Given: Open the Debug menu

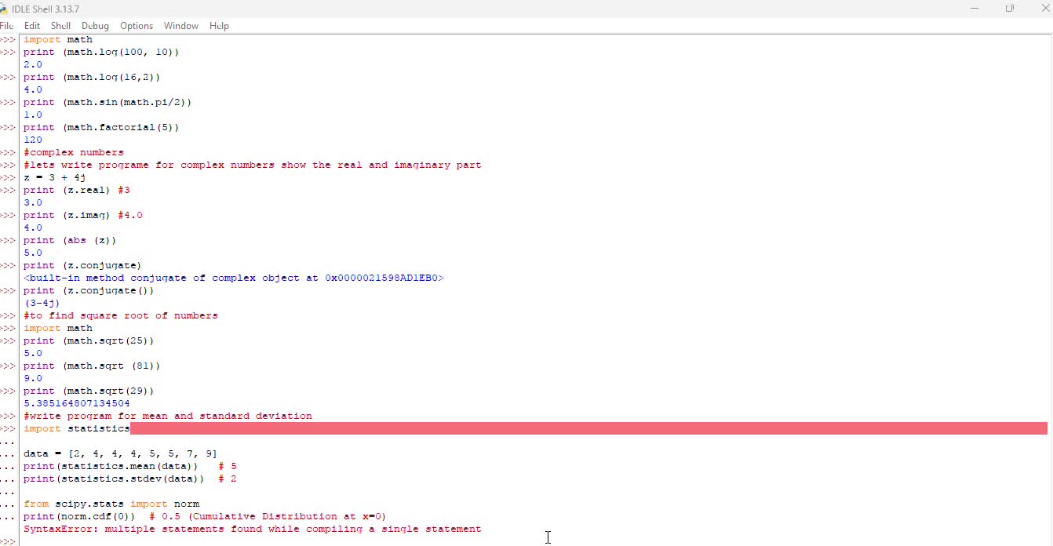Looking at the screenshot, I should (95, 26).
